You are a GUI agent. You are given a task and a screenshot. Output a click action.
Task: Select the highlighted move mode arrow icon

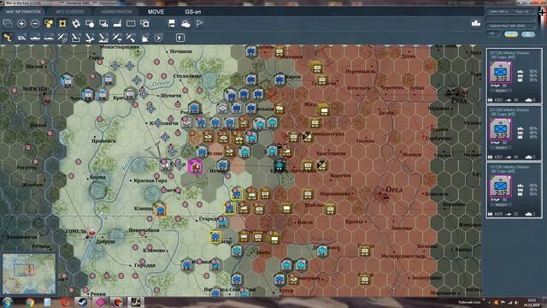click(8, 38)
